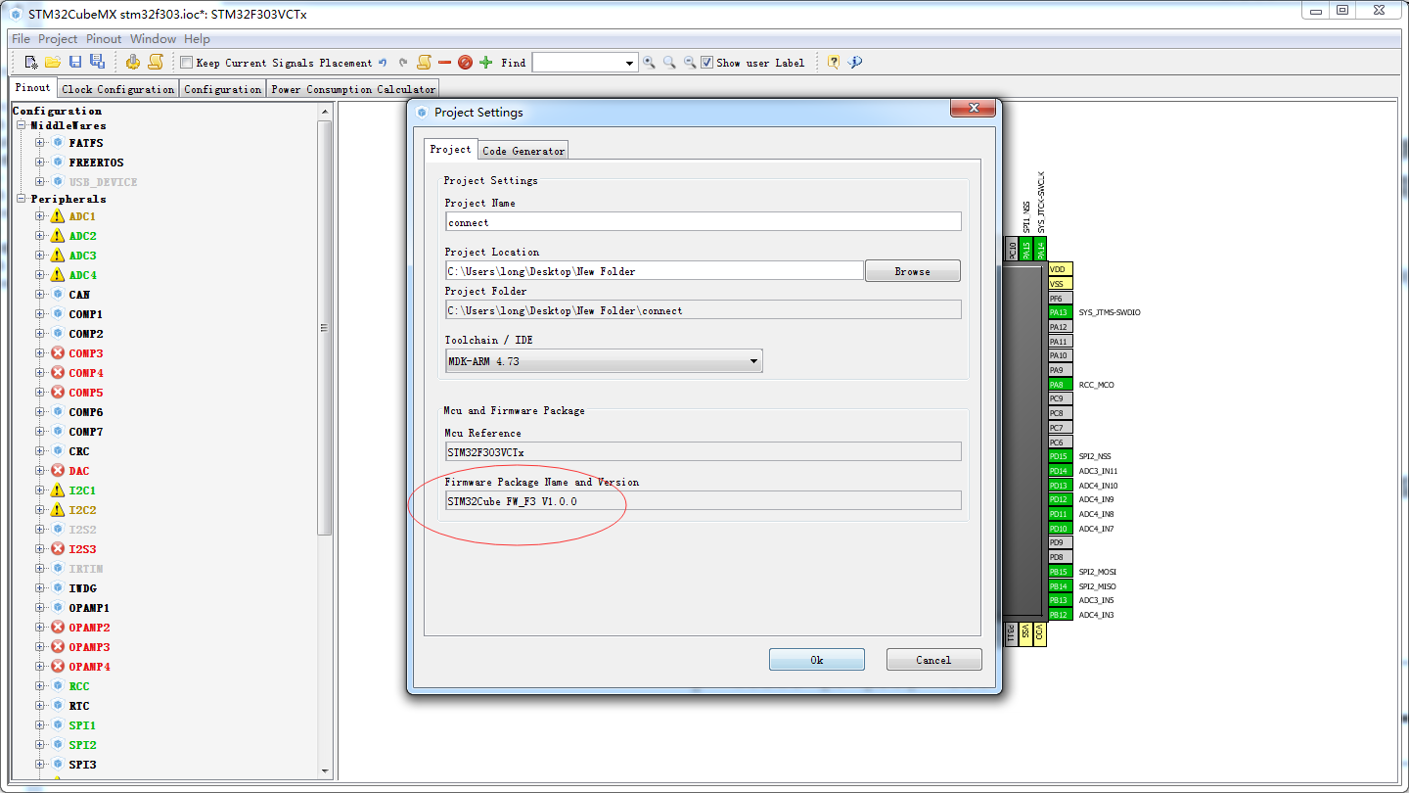Click the red error icon beside COMP3

pos(58,353)
